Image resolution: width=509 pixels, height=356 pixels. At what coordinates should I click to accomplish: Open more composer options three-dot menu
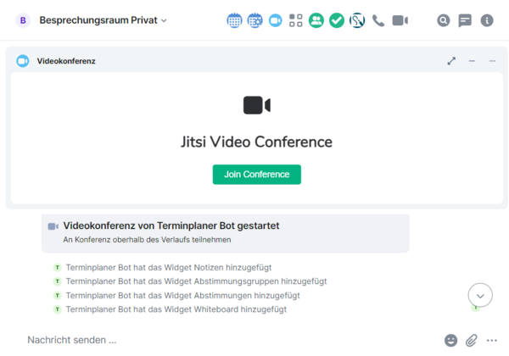[492, 341]
